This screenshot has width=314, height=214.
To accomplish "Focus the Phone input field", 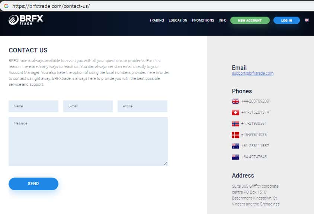I will point(142,106).
